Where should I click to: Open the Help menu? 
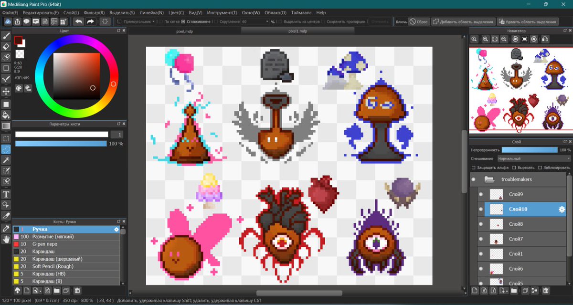click(x=321, y=12)
